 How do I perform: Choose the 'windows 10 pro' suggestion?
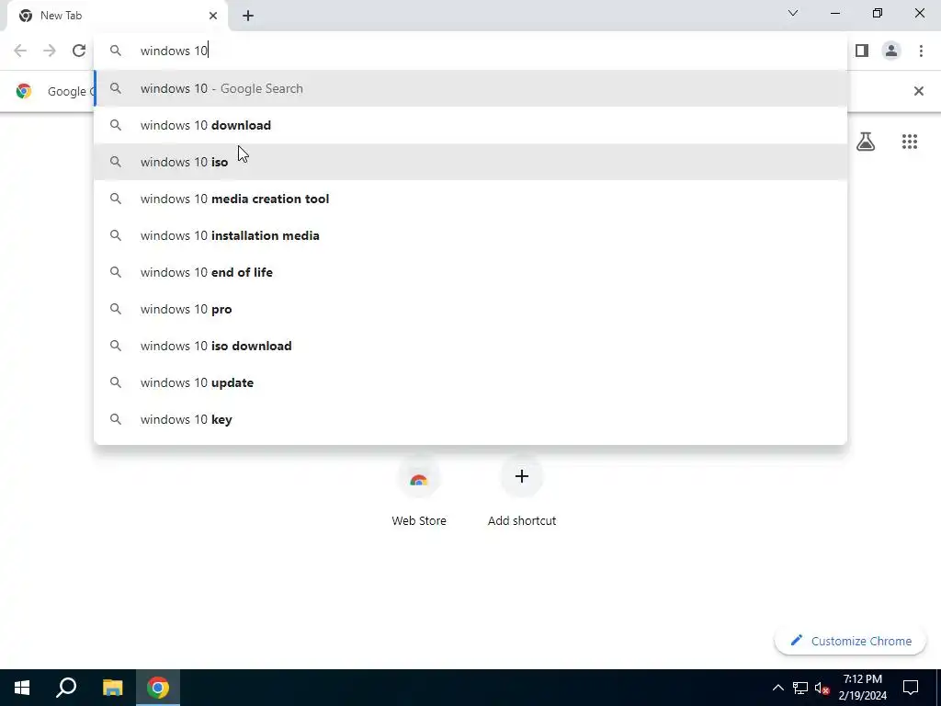tap(470, 309)
